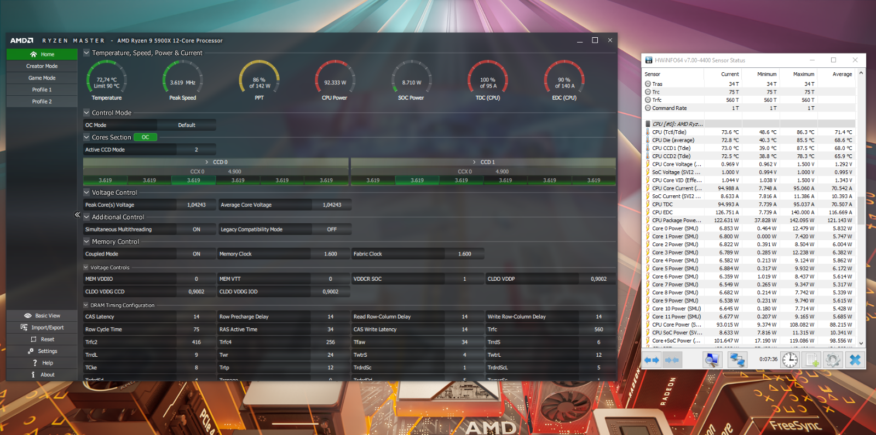
Task: Expand CCD 1 core group
Action: click(x=475, y=162)
